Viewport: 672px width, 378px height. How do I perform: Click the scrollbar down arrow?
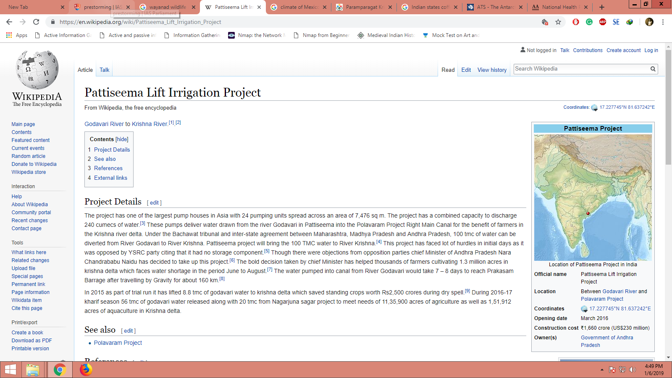point(669,357)
